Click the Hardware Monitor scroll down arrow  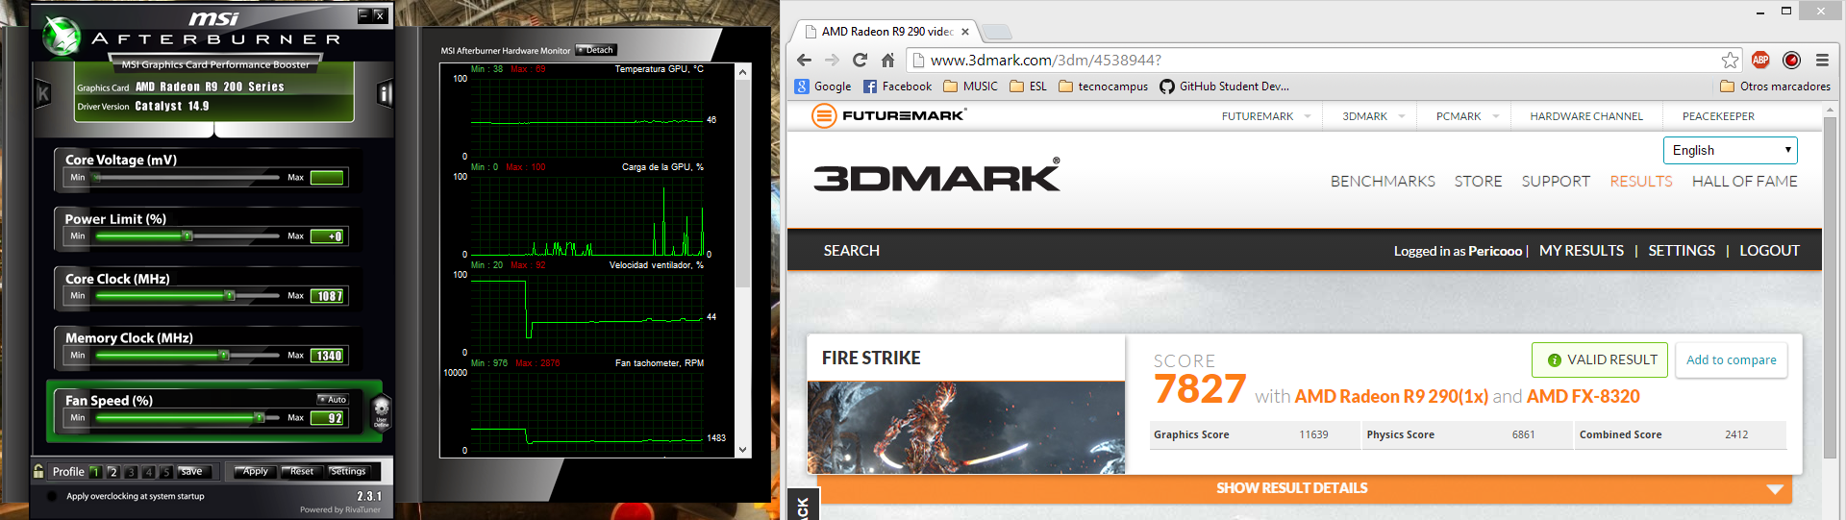pos(742,450)
